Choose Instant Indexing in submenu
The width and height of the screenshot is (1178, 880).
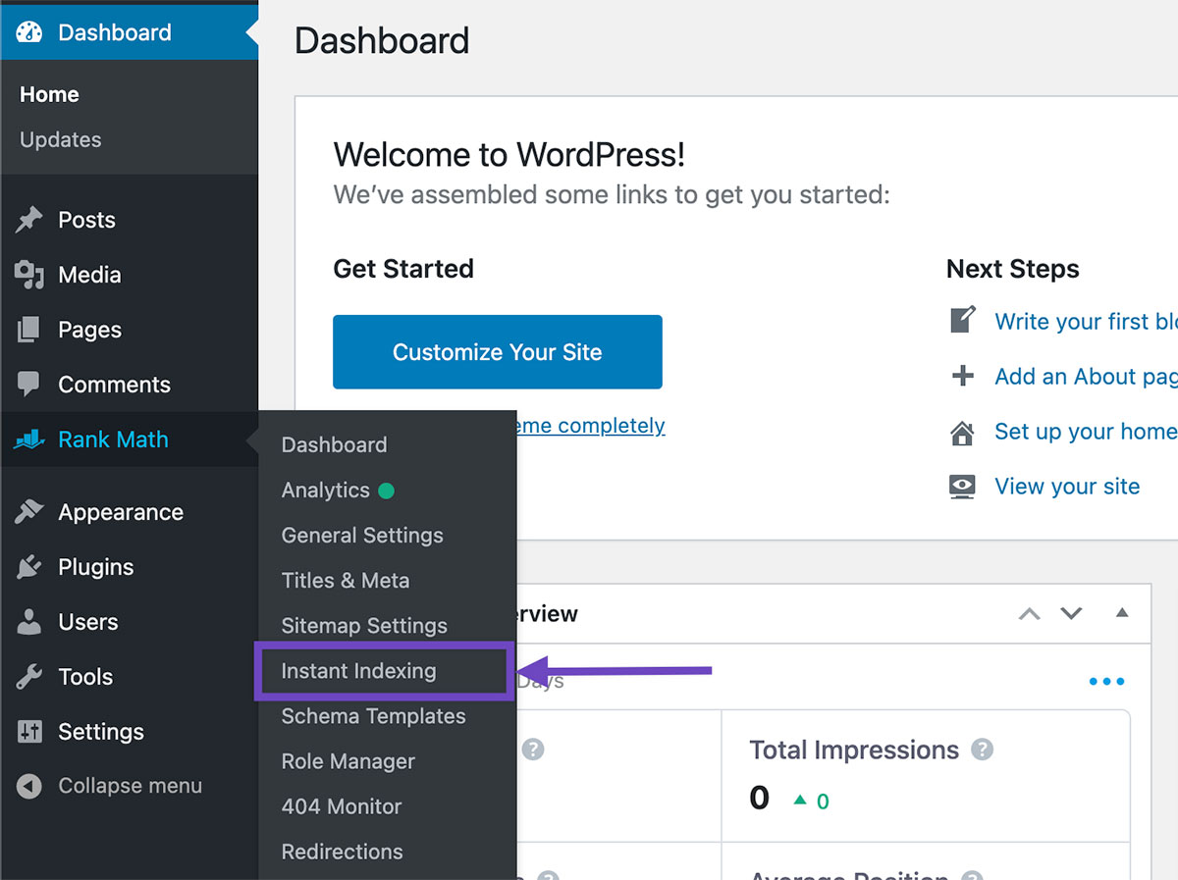(358, 671)
